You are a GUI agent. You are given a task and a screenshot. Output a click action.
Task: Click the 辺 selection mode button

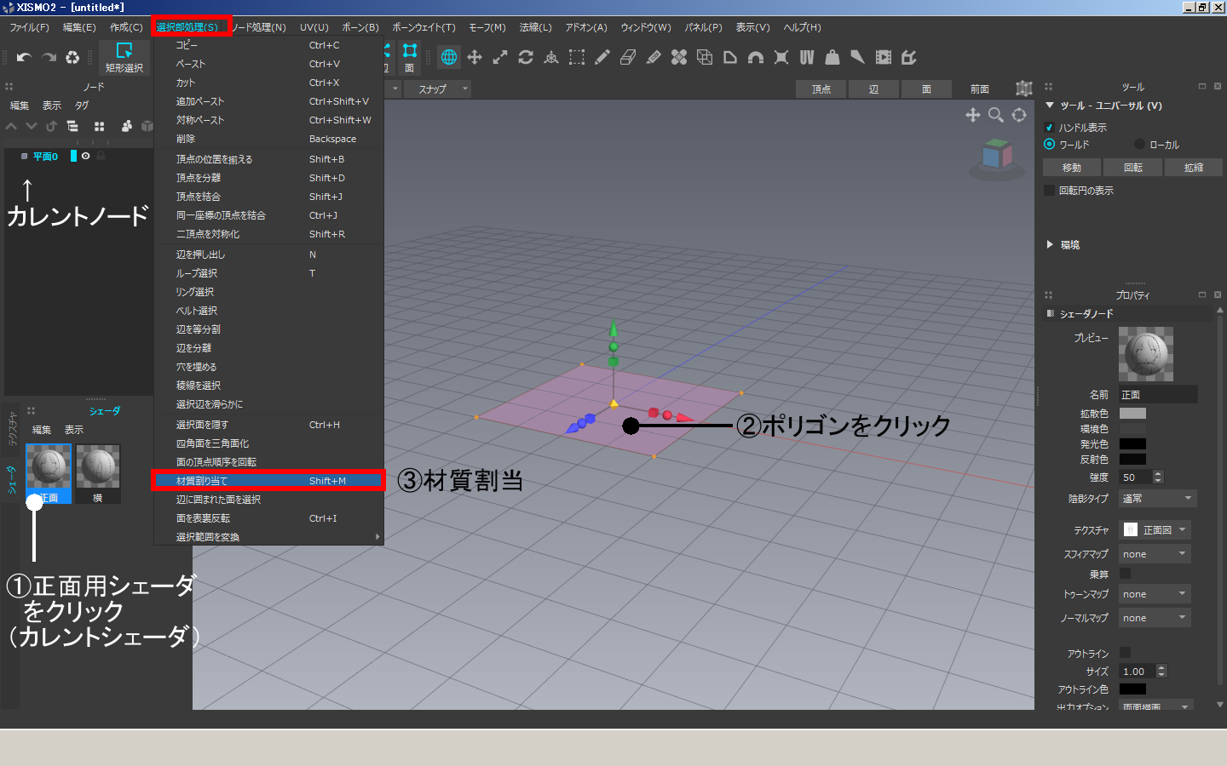coord(873,89)
